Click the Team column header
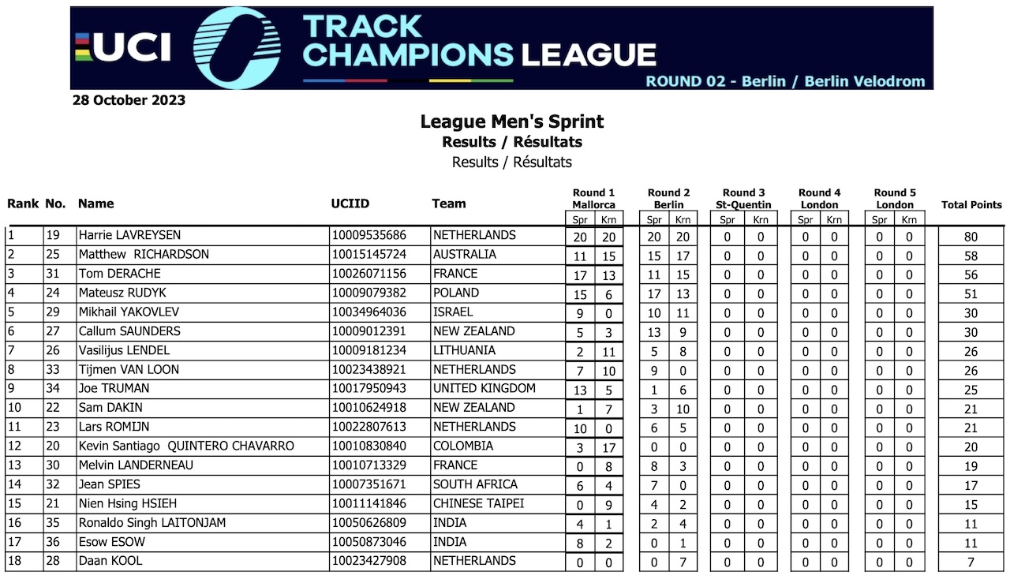Viewport: 1010px width, 579px height. pos(449,204)
